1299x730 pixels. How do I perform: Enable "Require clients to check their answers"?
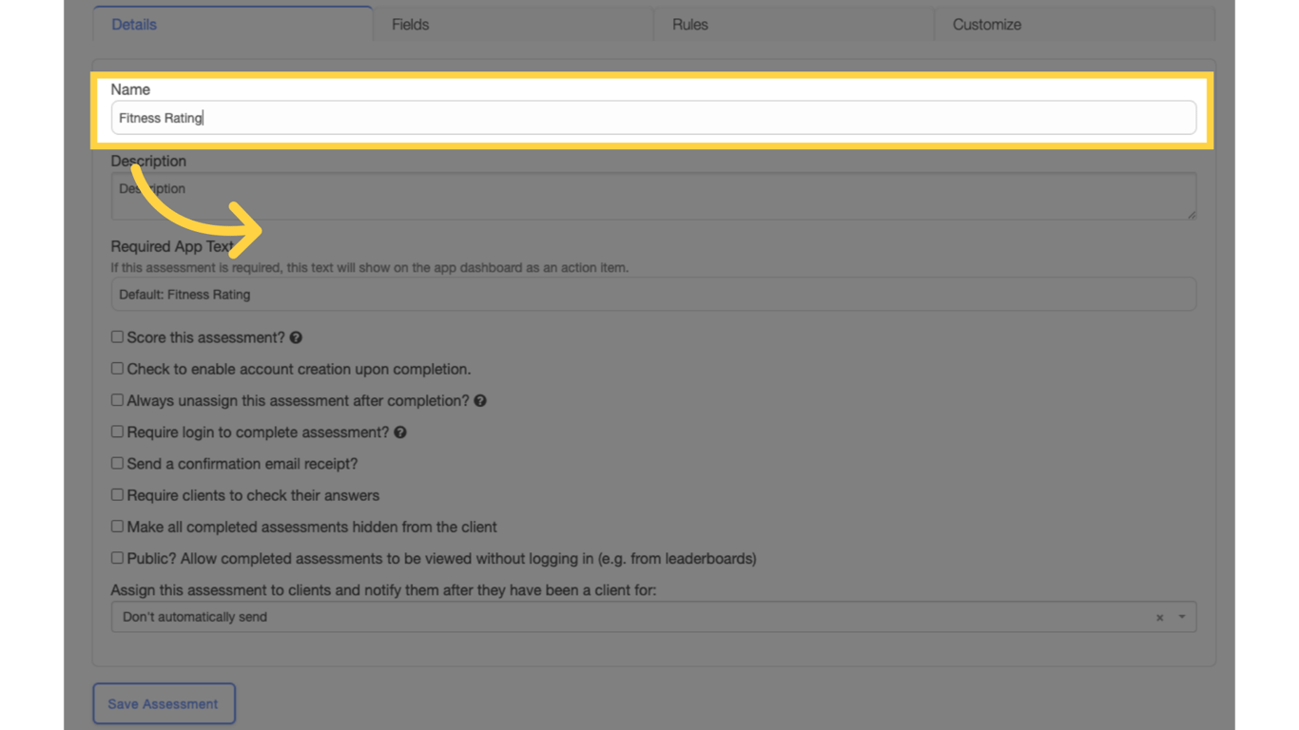[117, 494]
